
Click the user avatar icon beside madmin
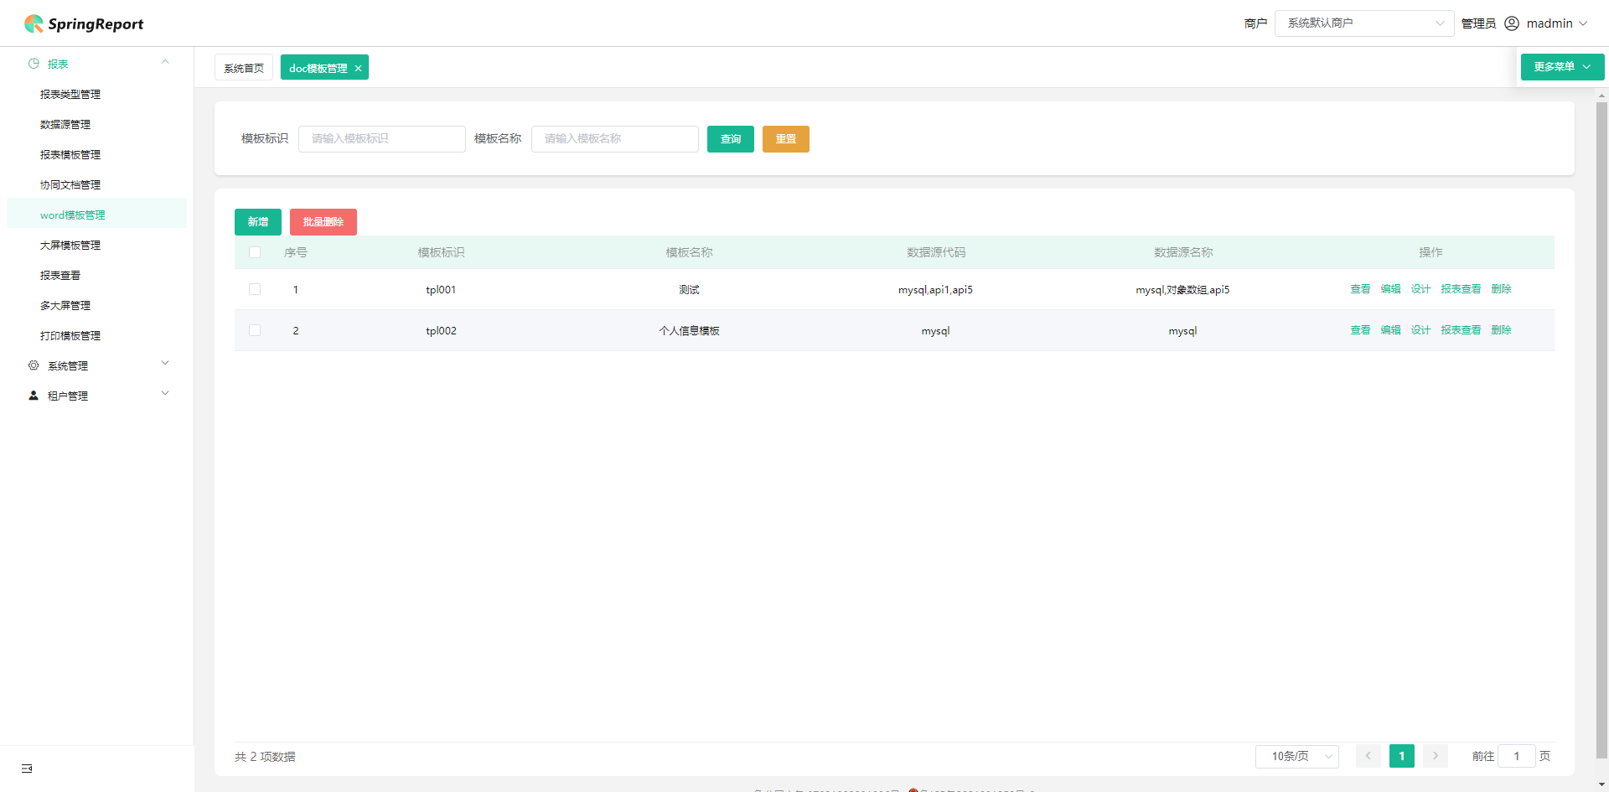click(1512, 23)
